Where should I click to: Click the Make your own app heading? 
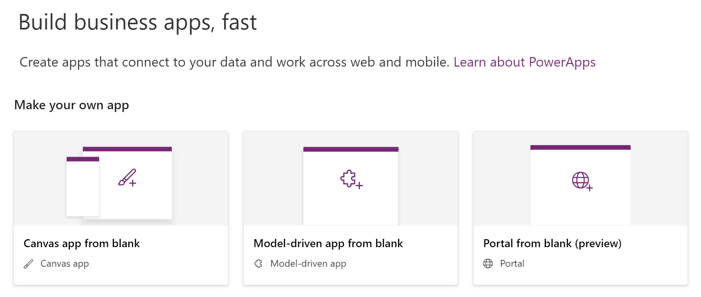(x=71, y=105)
